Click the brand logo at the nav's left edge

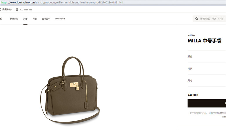(x=1, y=19)
